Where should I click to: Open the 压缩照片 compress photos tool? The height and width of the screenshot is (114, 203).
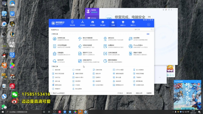(x=97, y=77)
